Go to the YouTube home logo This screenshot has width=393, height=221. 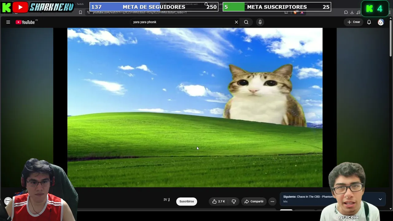click(x=25, y=22)
